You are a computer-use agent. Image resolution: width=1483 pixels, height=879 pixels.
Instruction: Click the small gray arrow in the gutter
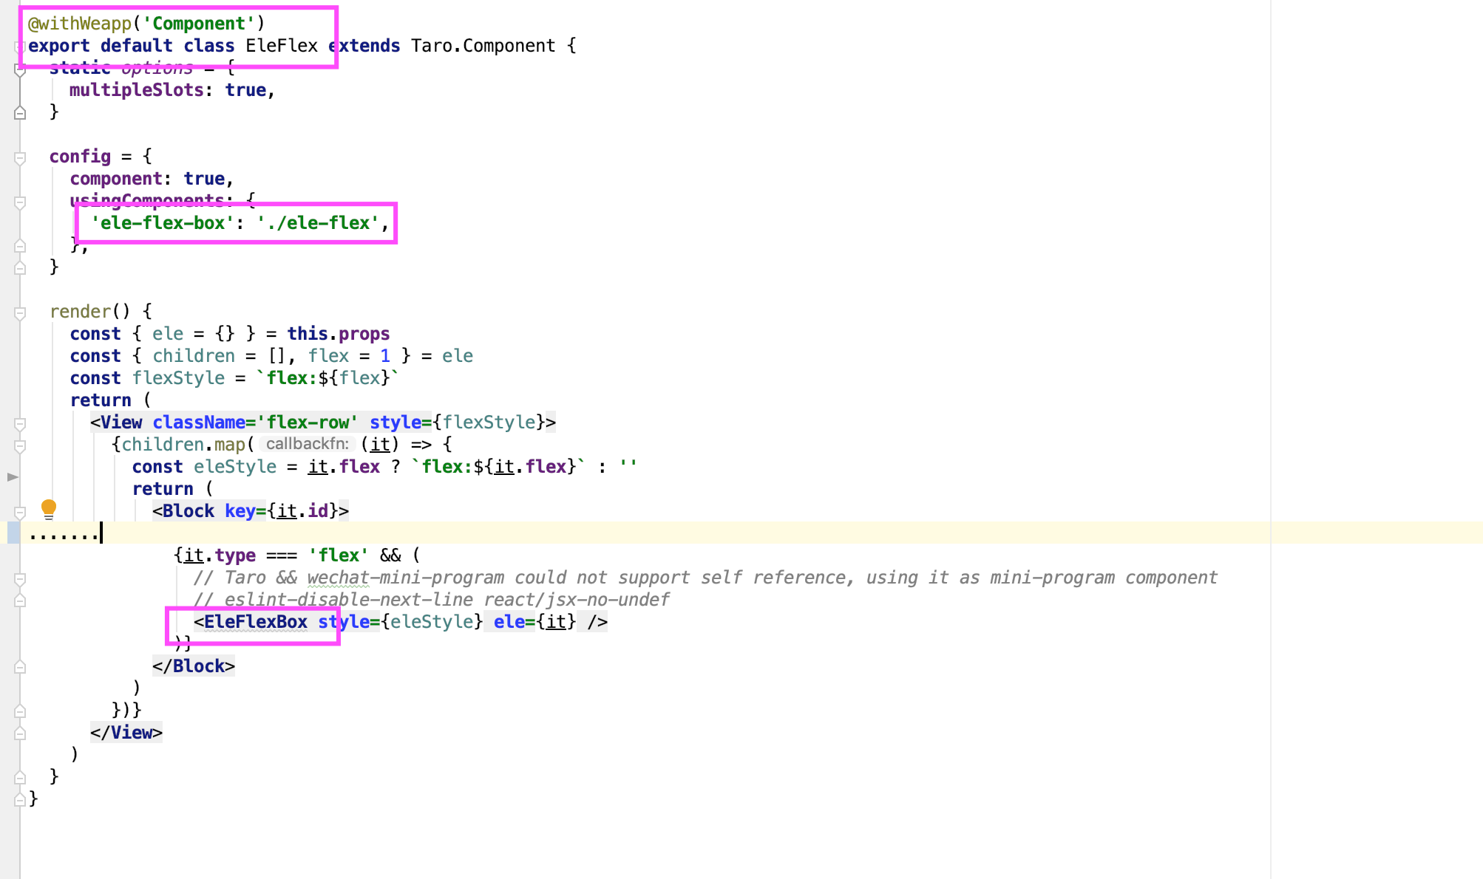(x=13, y=477)
